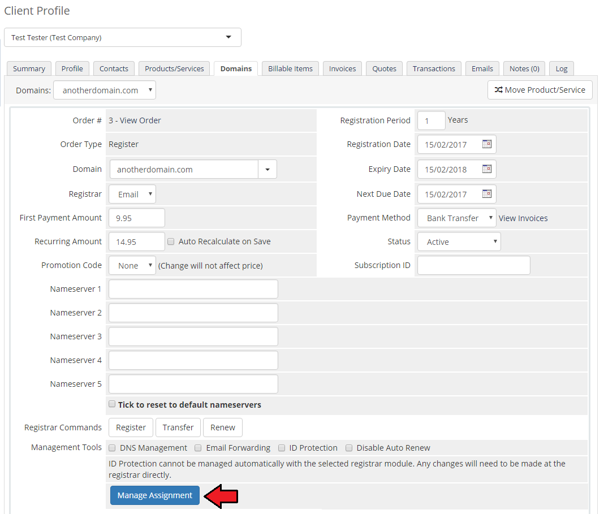The width and height of the screenshot is (604, 514).
Task: Open Invoices tab
Action: pos(343,68)
